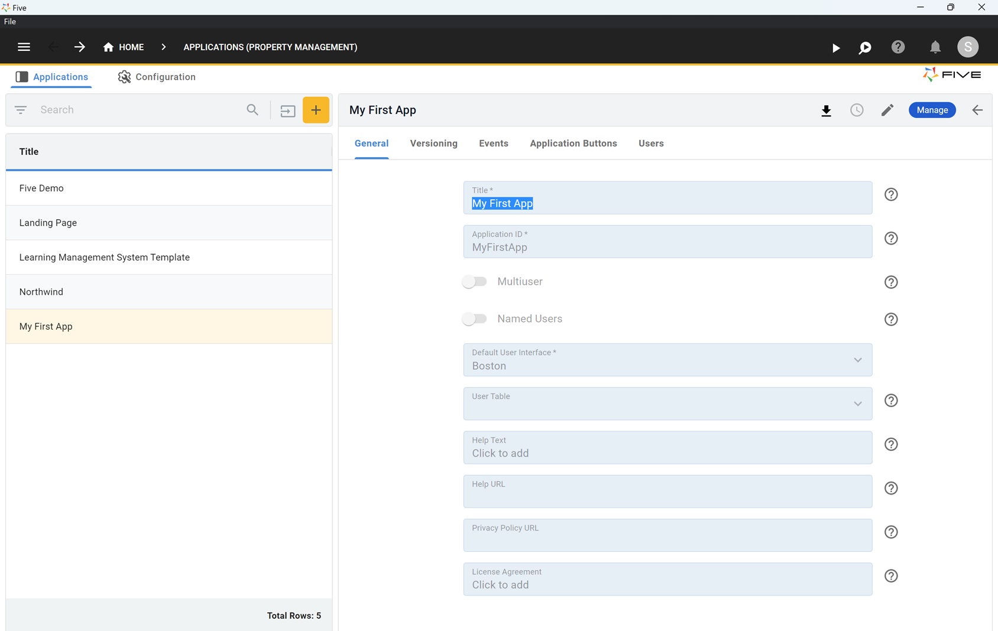Screen dimensions: 998x631
Task: Open the filter list icon by Search
Action: pos(21,110)
